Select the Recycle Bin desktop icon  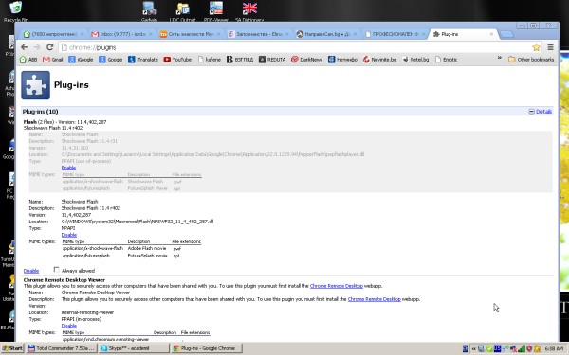pyautogui.click(x=15, y=11)
